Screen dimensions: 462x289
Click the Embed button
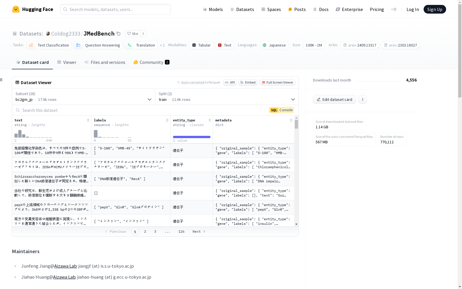click(x=248, y=82)
